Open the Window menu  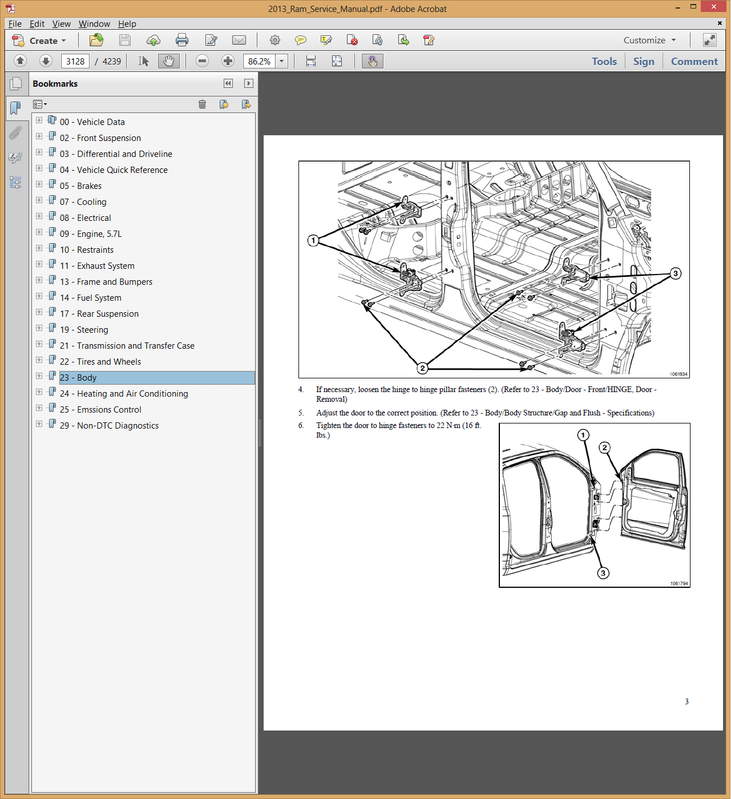coord(94,23)
